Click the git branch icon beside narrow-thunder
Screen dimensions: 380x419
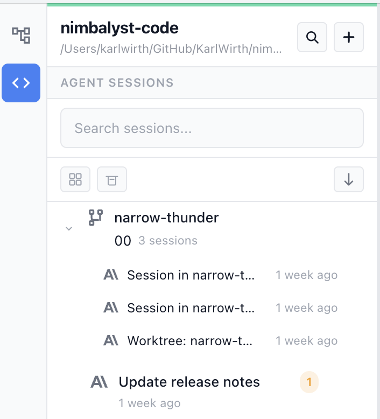pos(96,218)
